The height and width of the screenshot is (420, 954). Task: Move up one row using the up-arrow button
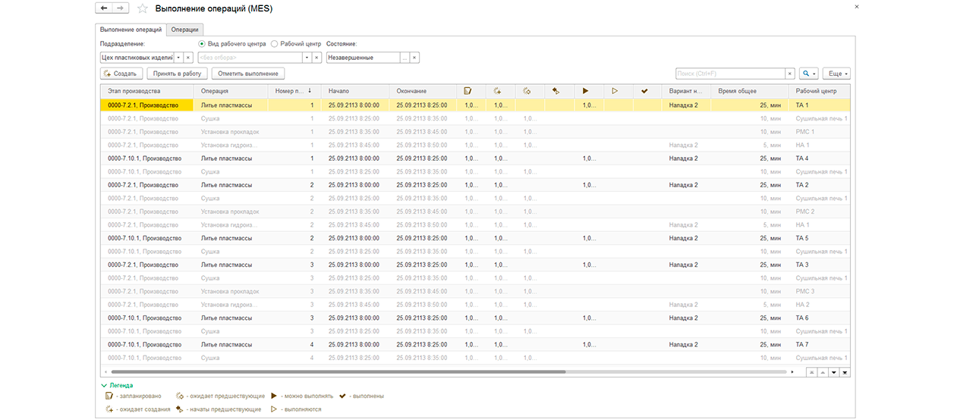823,372
